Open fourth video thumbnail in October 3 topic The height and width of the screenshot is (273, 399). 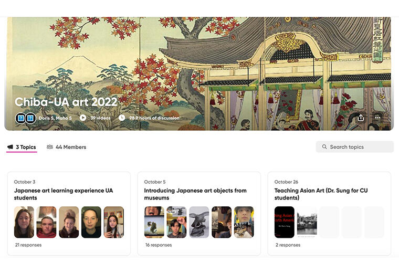[91, 222]
